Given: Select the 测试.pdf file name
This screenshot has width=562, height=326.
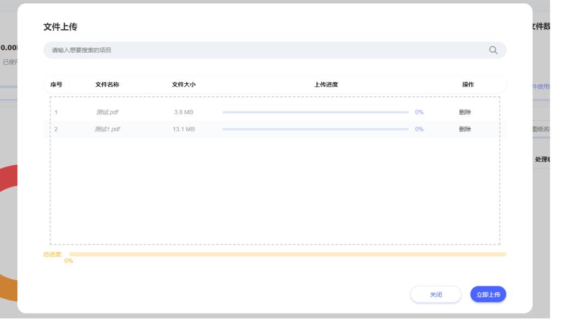Looking at the screenshot, I should click(x=107, y=112).
